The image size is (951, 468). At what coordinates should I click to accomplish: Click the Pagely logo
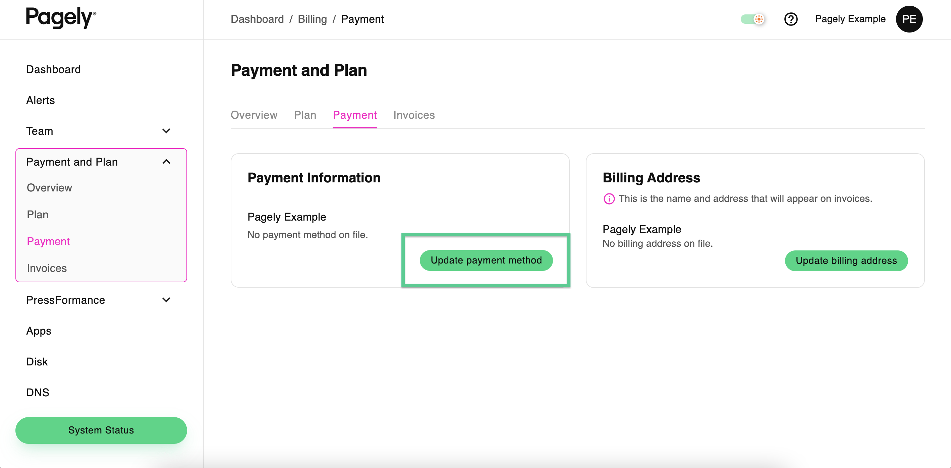coord(61,17)
